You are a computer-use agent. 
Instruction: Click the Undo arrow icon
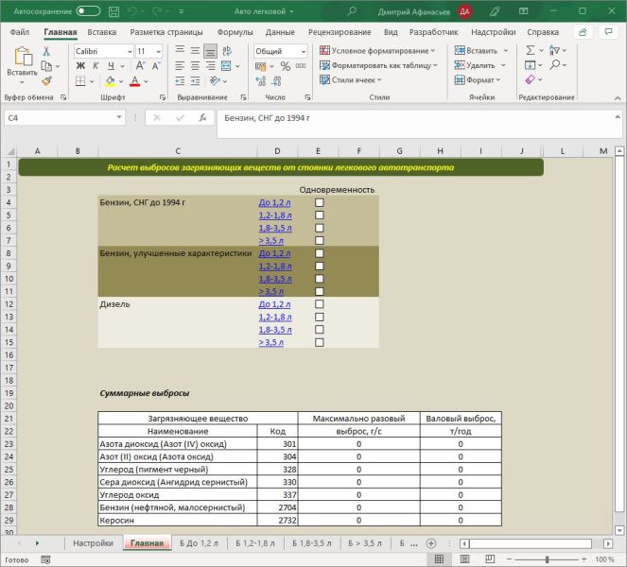(x=132, y=11)
